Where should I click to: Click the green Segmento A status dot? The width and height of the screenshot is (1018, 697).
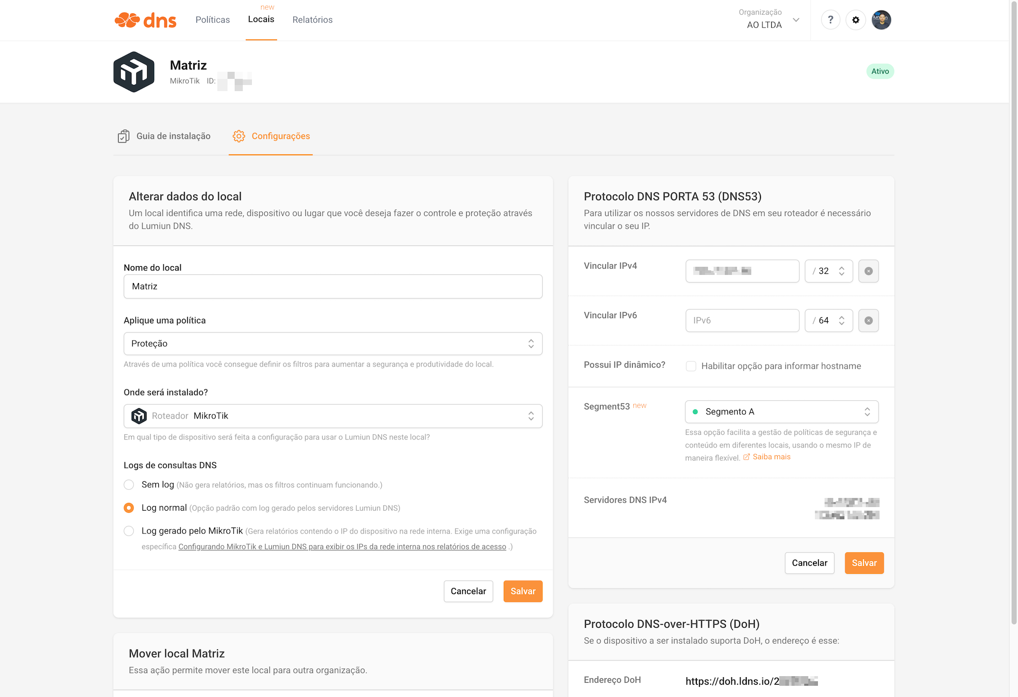[x=695, y=411]
